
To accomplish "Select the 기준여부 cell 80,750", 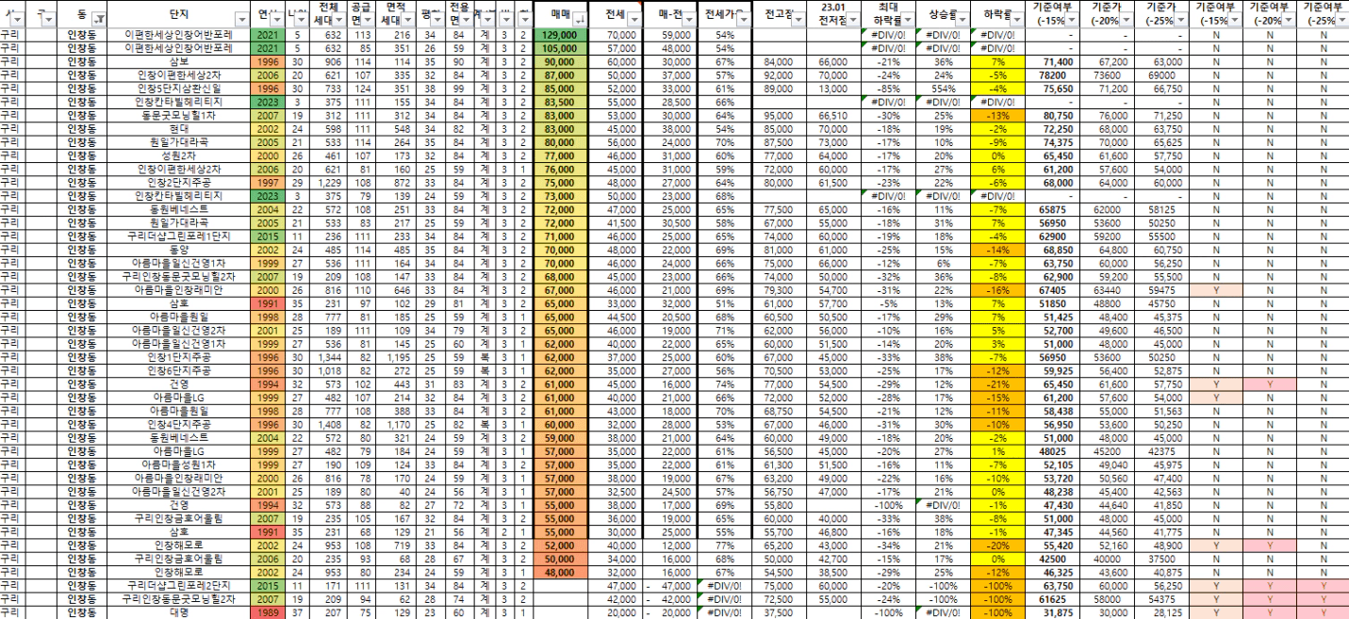I will click(1052, 116).
